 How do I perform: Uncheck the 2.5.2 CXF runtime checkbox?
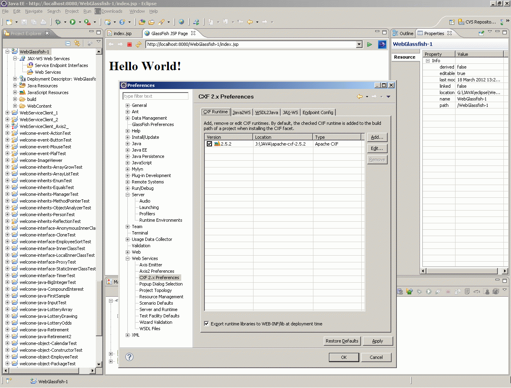pyautogui.click(x=209, y=144)
